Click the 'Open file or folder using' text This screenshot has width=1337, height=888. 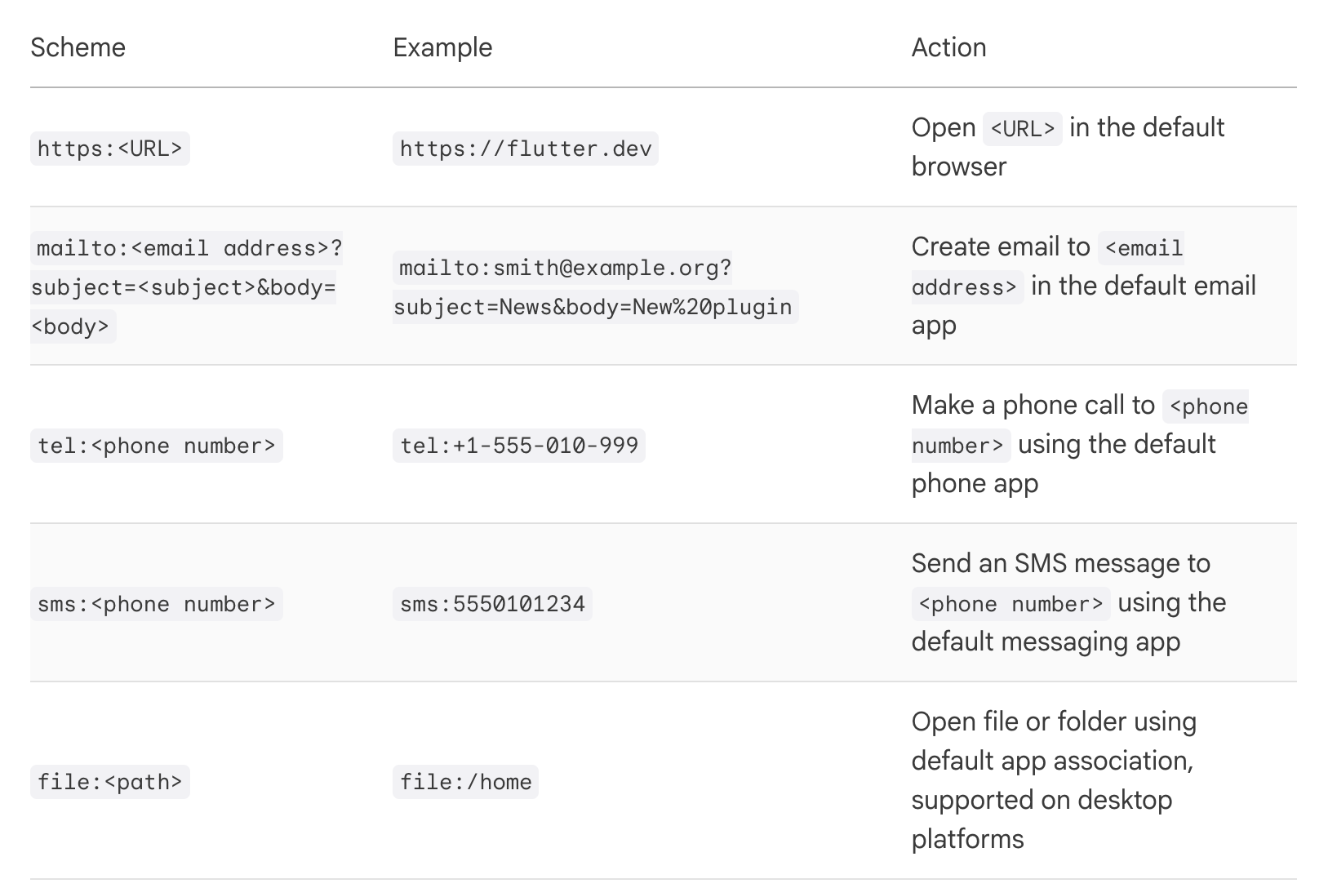coord(1054,721)
